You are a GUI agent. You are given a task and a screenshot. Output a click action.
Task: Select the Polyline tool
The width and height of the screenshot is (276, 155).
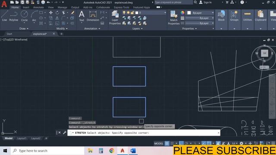(x=14, y=16)
